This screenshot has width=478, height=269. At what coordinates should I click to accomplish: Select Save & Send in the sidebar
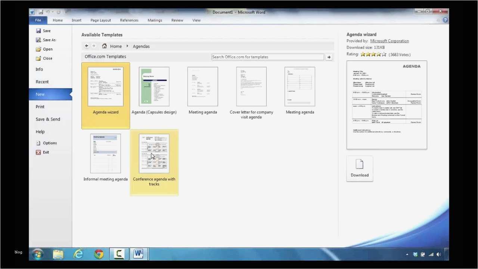point(48,119)
